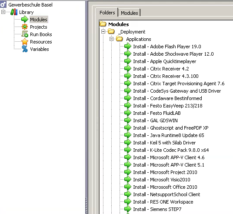233x214 pixels.
Task: Click arrow icon beside Festo EasyVeep 213/218
Action: pos(128,105)
